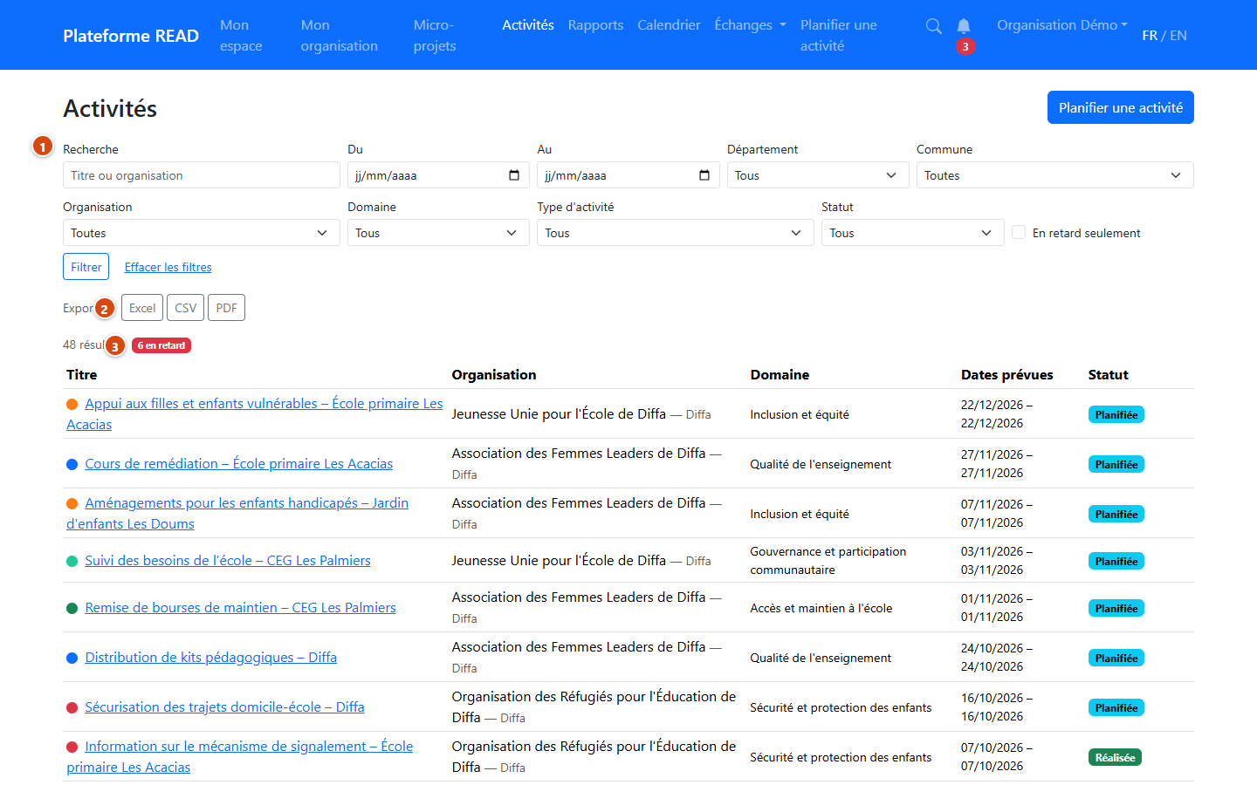The height and width of the screenshot is (785, 1257).
Task: Open the Statut filter dropdown
Action: click(x=912, y=233)
